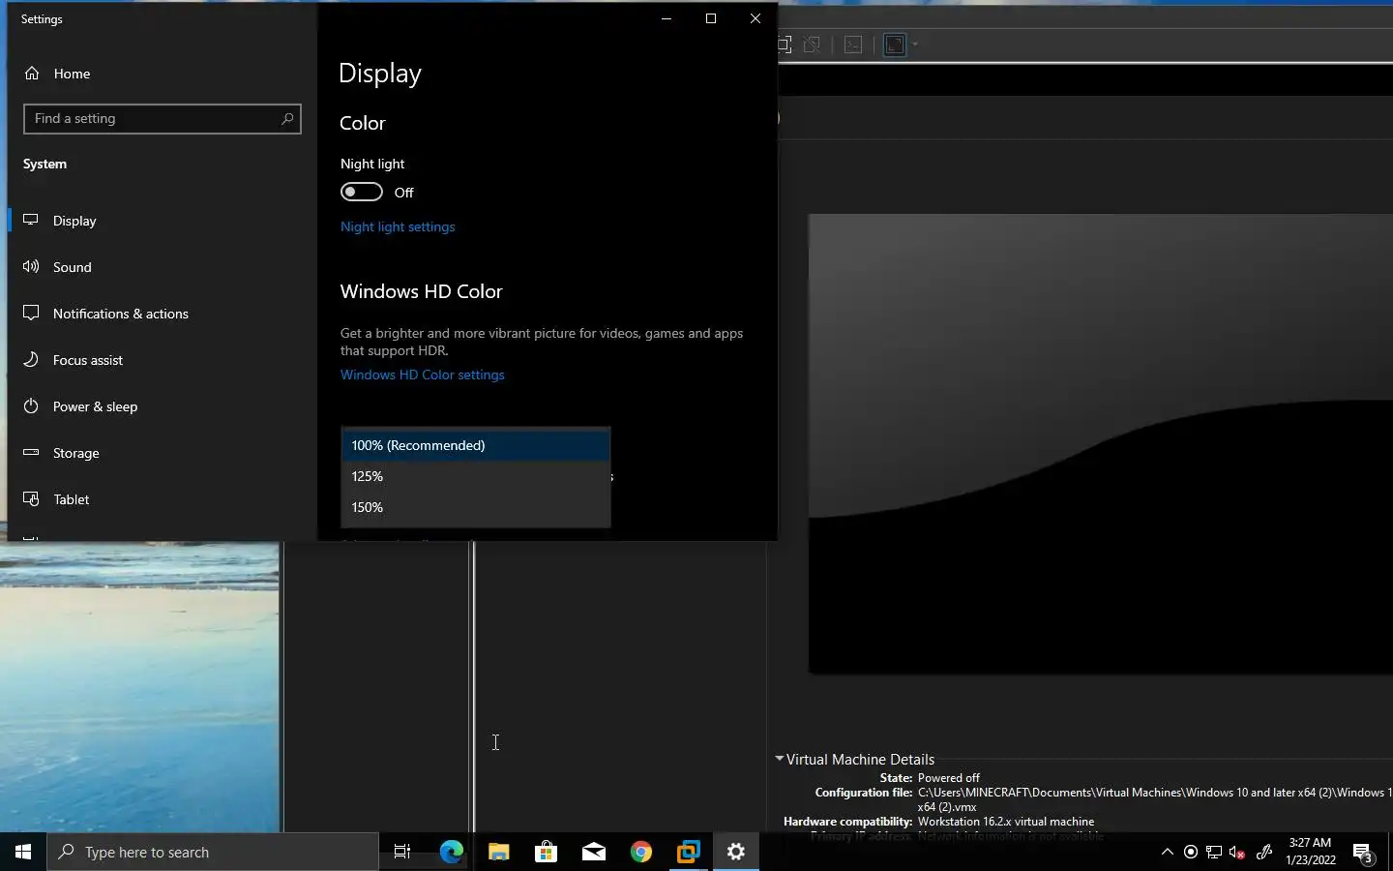
Task: Launch Google Chrome from taskbar
Action: pyautogui.click(x=641, y=852)
